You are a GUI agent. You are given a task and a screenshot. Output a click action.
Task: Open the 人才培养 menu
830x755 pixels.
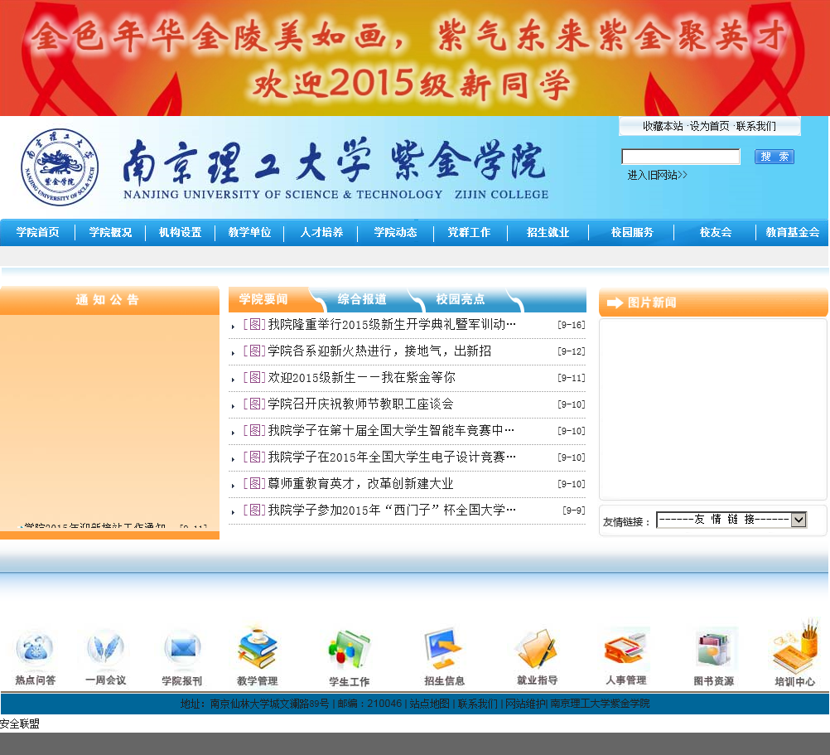click(x=320, y=233)
